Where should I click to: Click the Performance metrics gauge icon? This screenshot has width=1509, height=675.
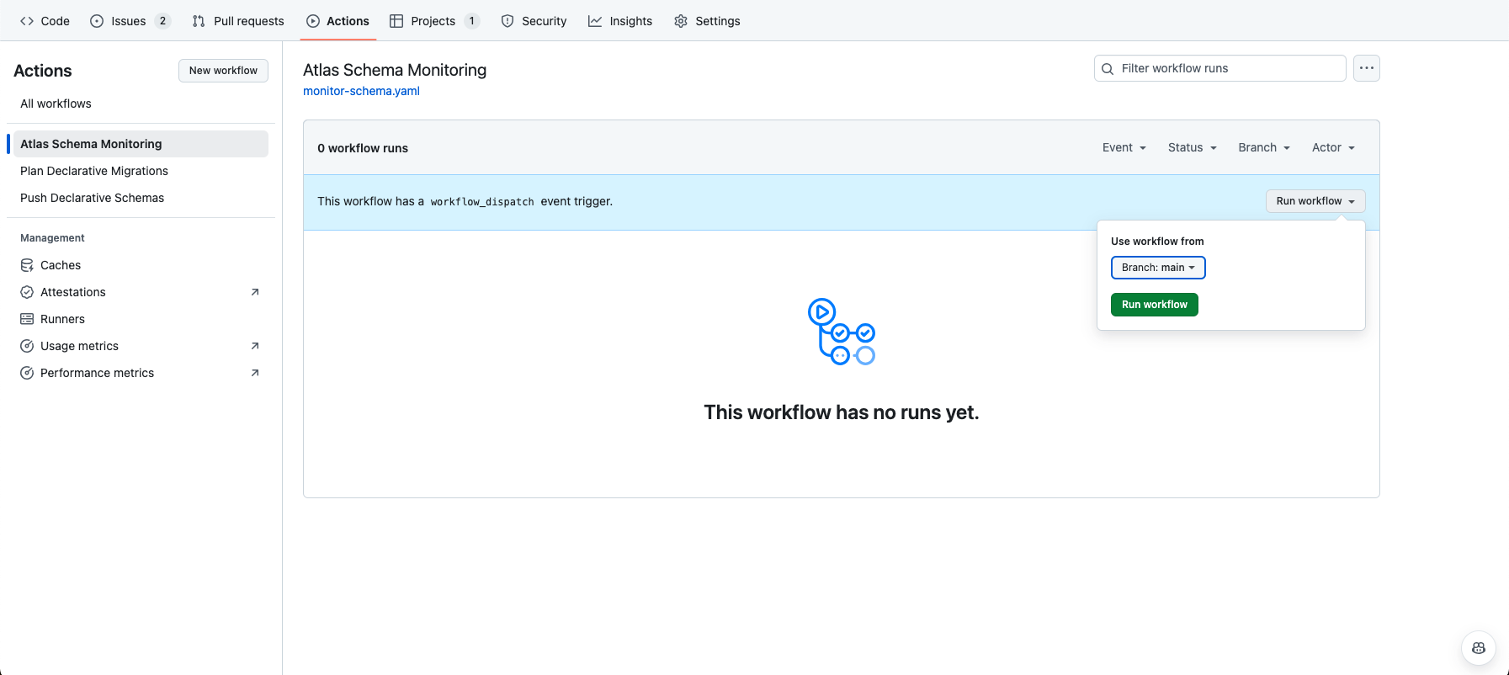pyautogui.click(x=27, y=373)
